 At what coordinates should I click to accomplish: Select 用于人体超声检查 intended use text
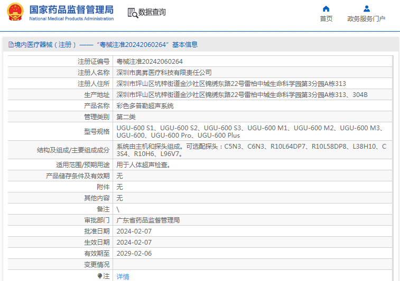coord(143,165)
